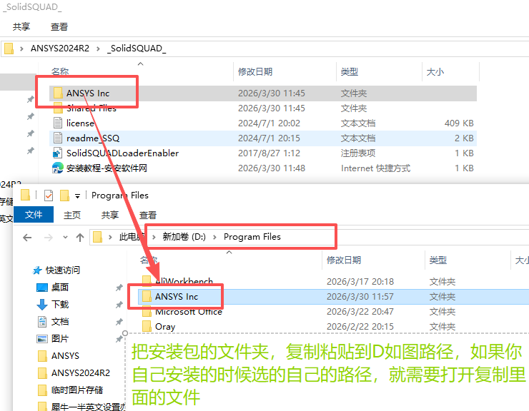
Task: Go back with the left arrow button
Action: (x=27, y=238)
